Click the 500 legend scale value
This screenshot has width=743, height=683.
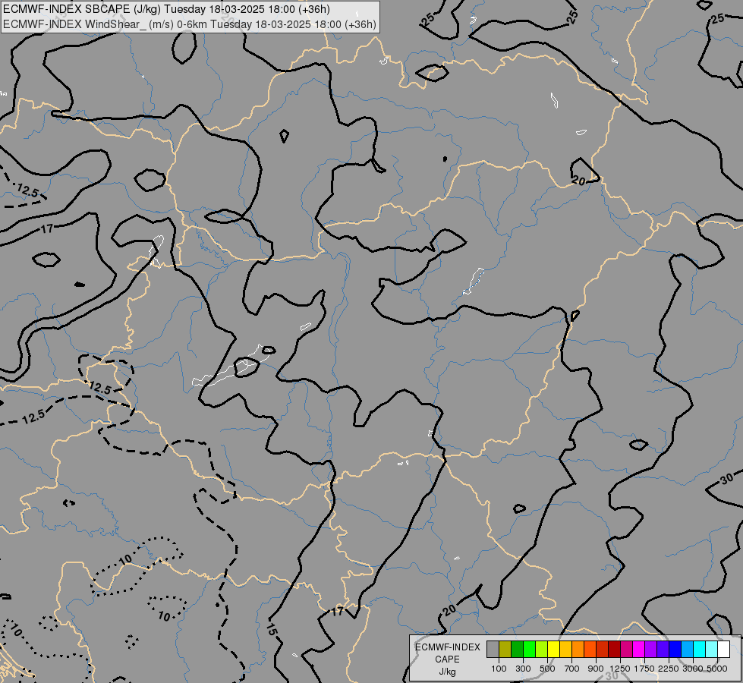(547, 669)
